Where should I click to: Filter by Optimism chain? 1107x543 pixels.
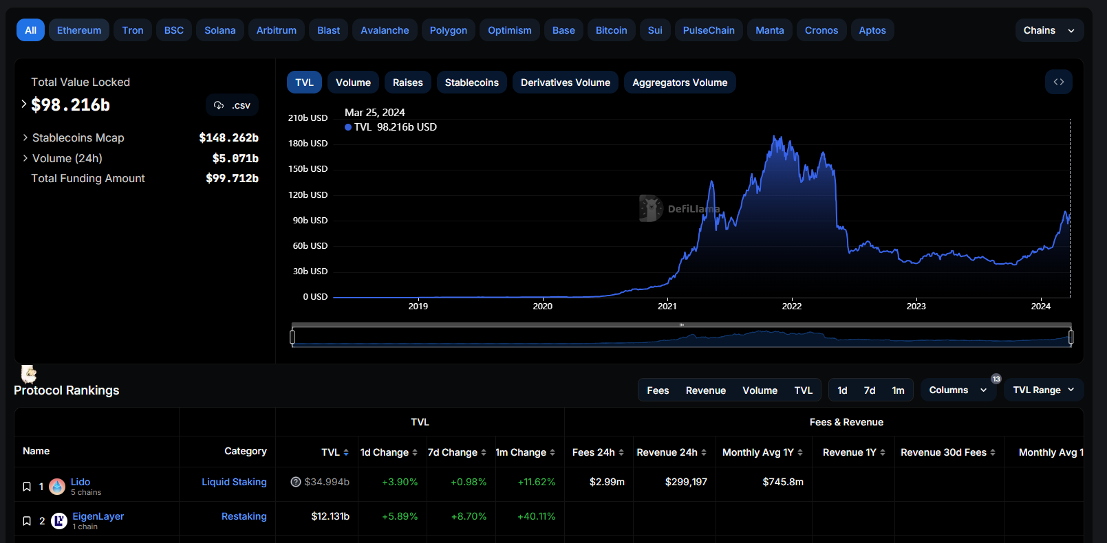510,30
